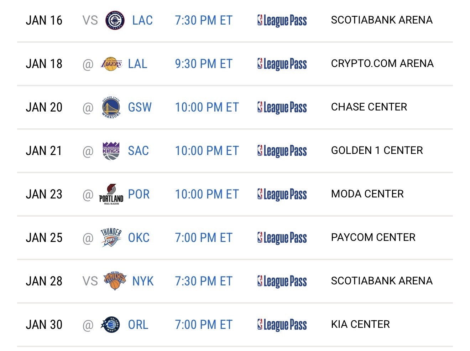470x351 pixels.
Task: Select the 7:30 PM ET Knicks game time
Action: point(204,281)
